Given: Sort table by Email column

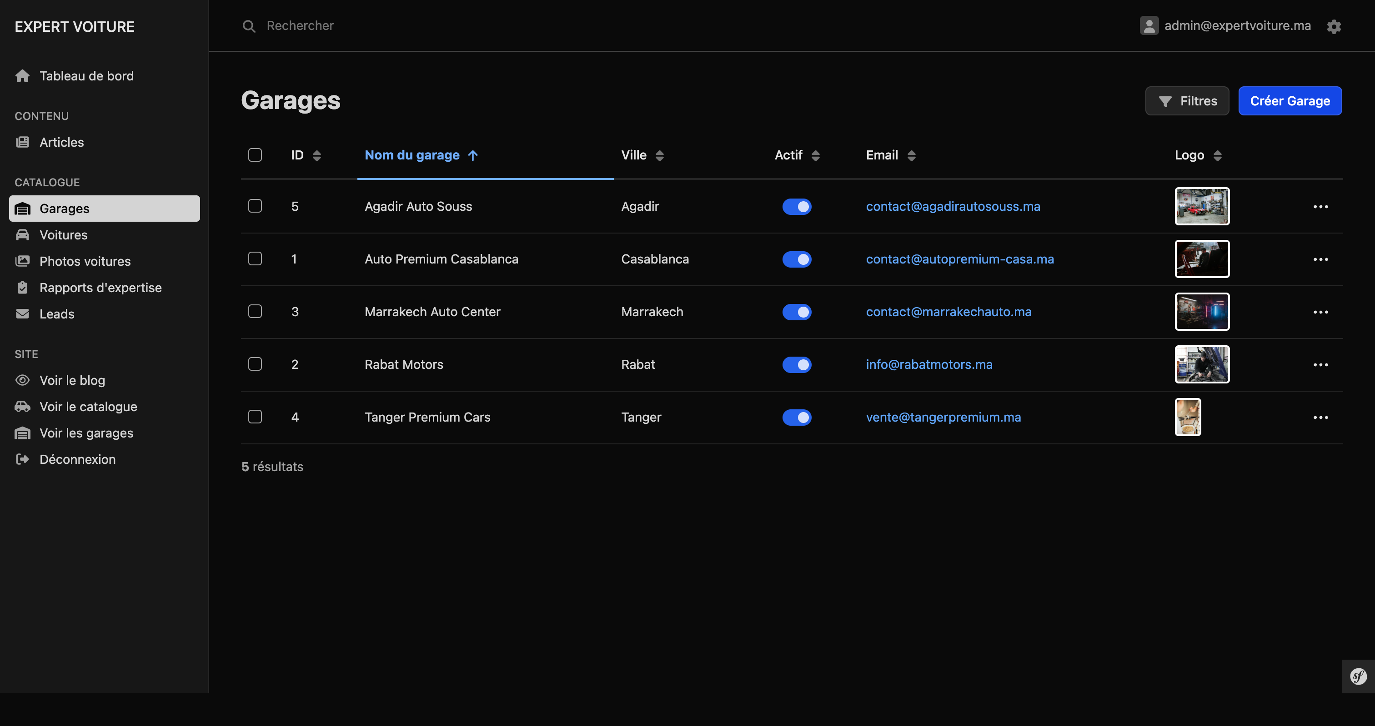Looking at the screenshot, I should pyautogui.click(x=891, y=155).
